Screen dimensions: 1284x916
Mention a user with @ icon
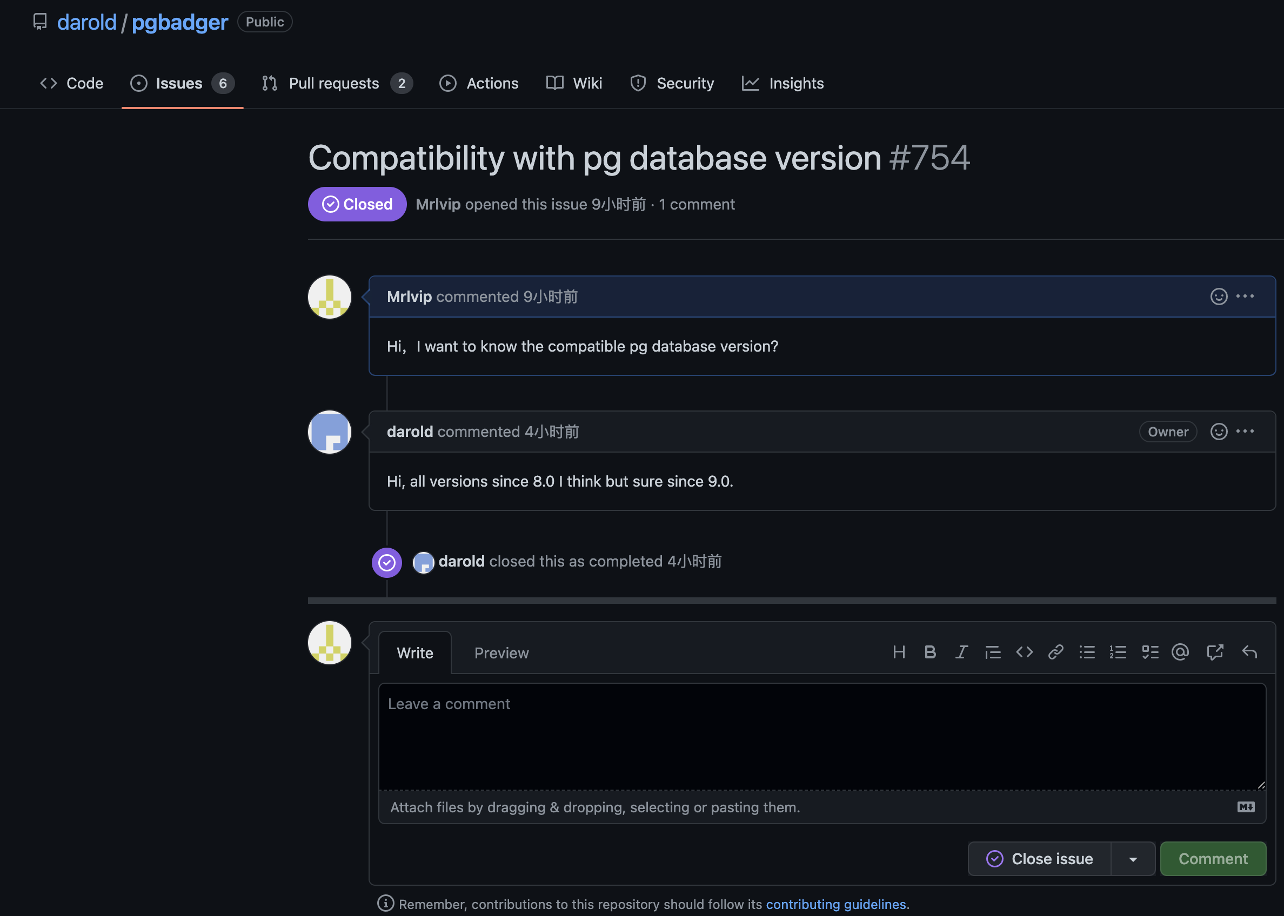point(1180,652)
